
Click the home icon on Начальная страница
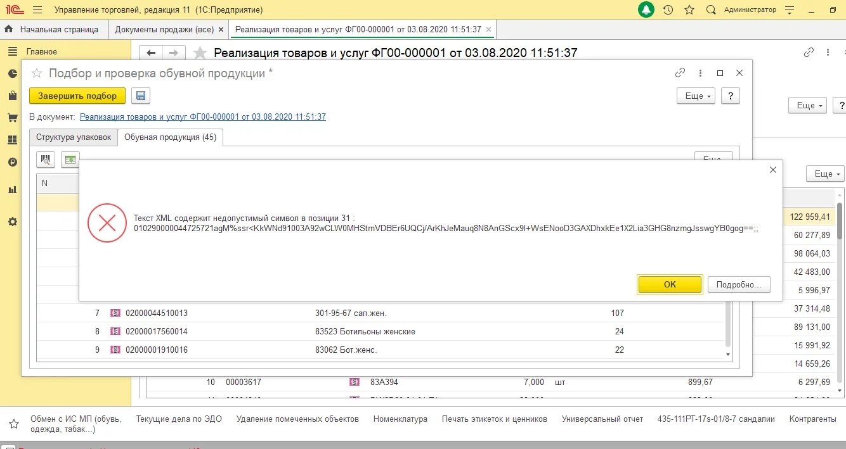[x=9, y=29]
